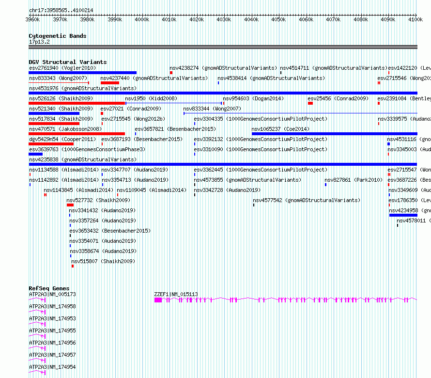Select nsv470571 (Jakobsson2008) variant
Viewport: 431px width, 378px height.
pyautogui.click(x=65, y=129)
